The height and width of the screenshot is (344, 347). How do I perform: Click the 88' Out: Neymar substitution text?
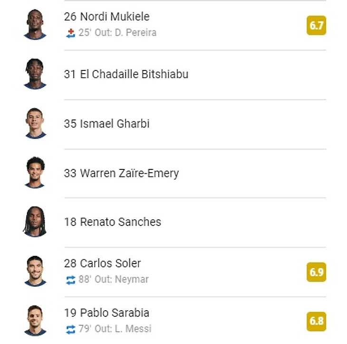(114, 279)
